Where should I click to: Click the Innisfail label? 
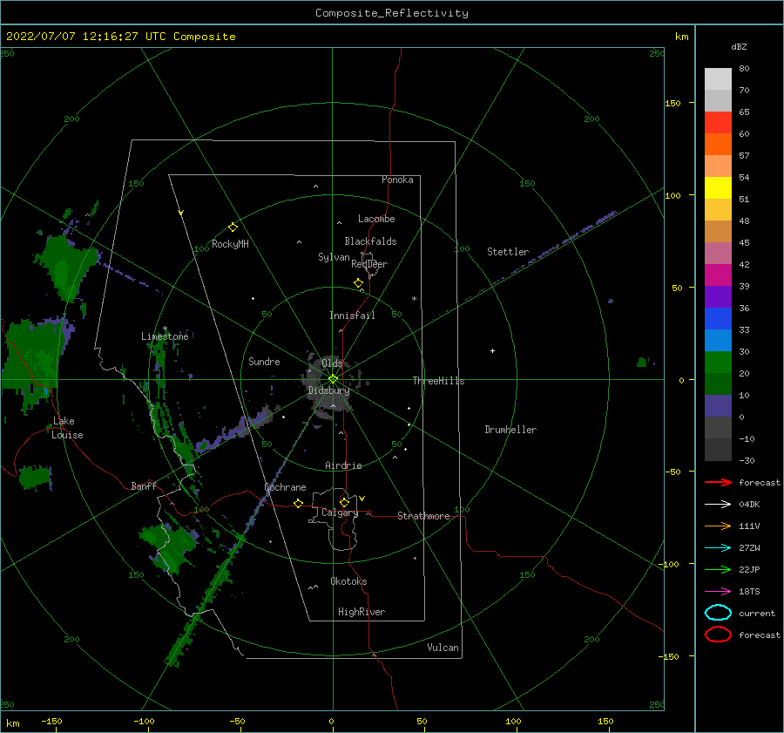[x=352, y=316]
